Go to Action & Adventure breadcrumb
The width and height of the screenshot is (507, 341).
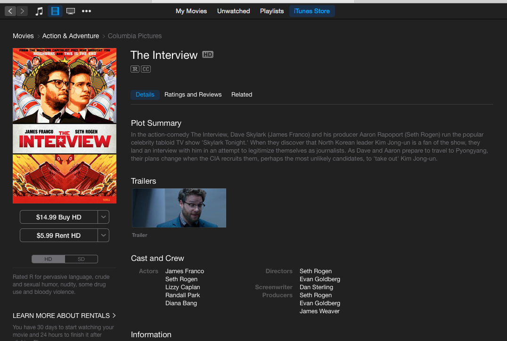[x=71, y=36]
